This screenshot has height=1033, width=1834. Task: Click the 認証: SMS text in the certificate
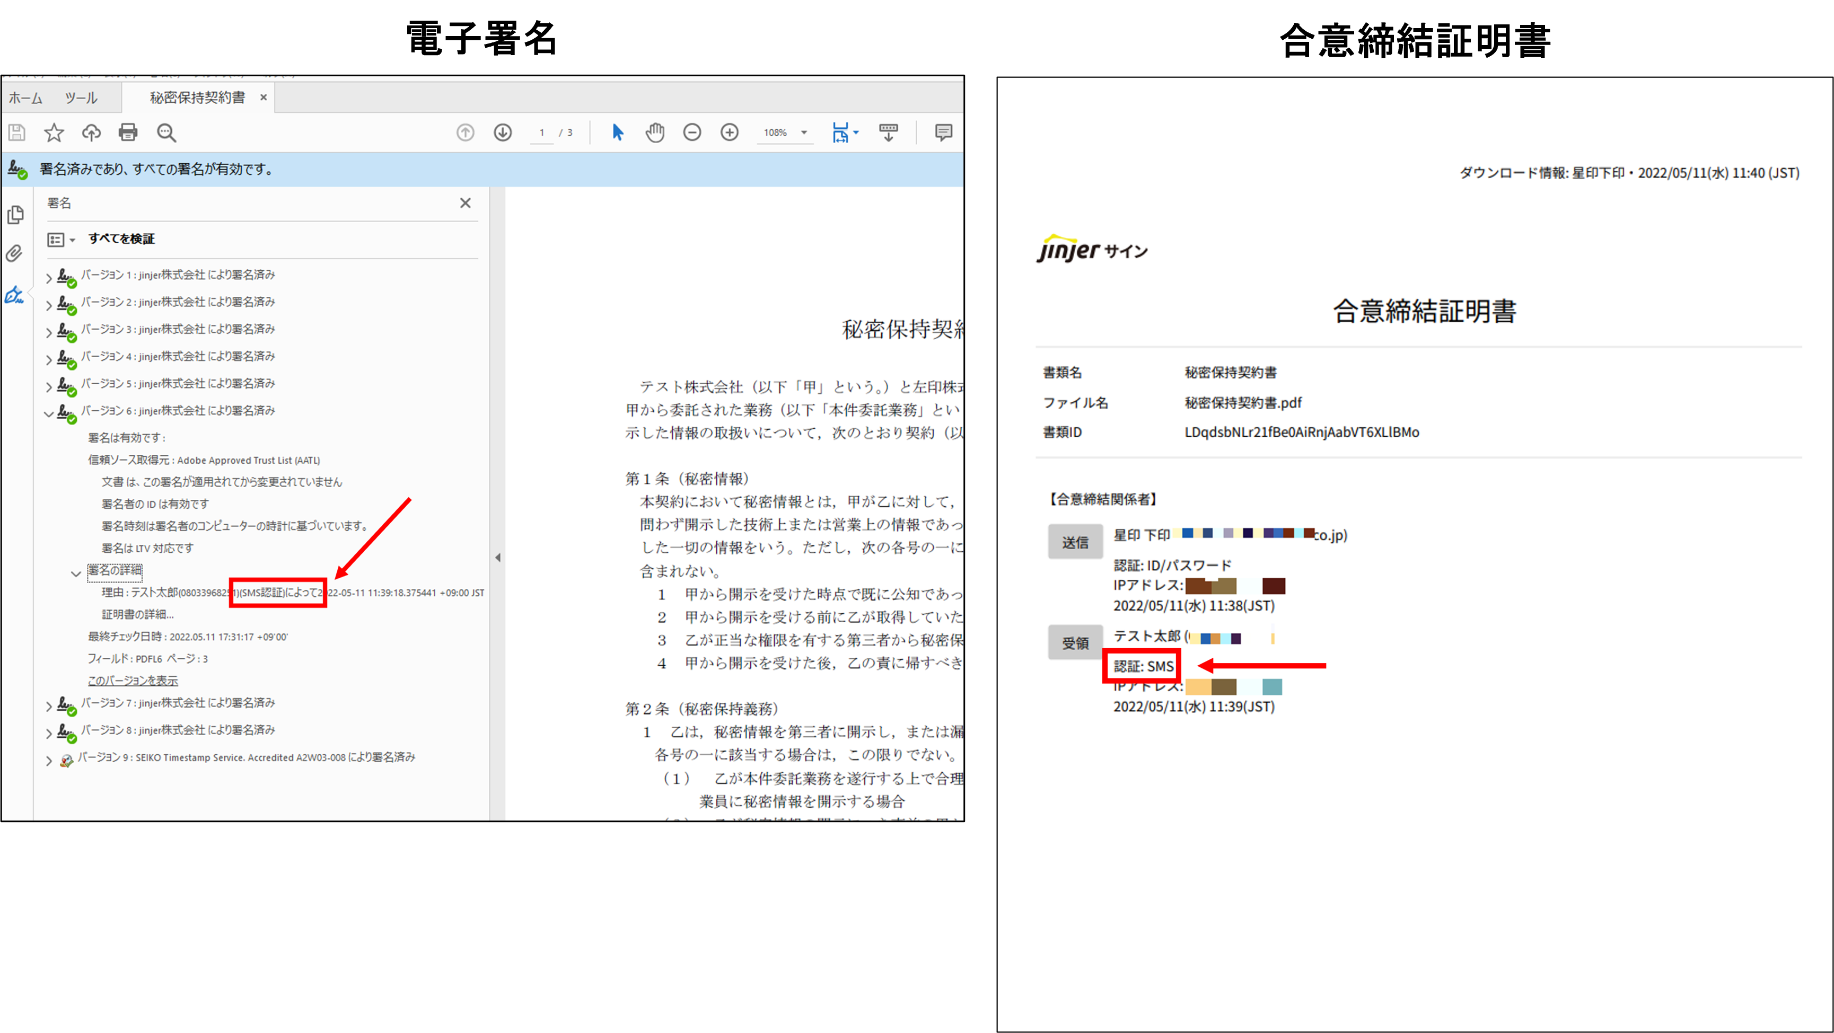pyautogui.click(x=1144, y=666)
